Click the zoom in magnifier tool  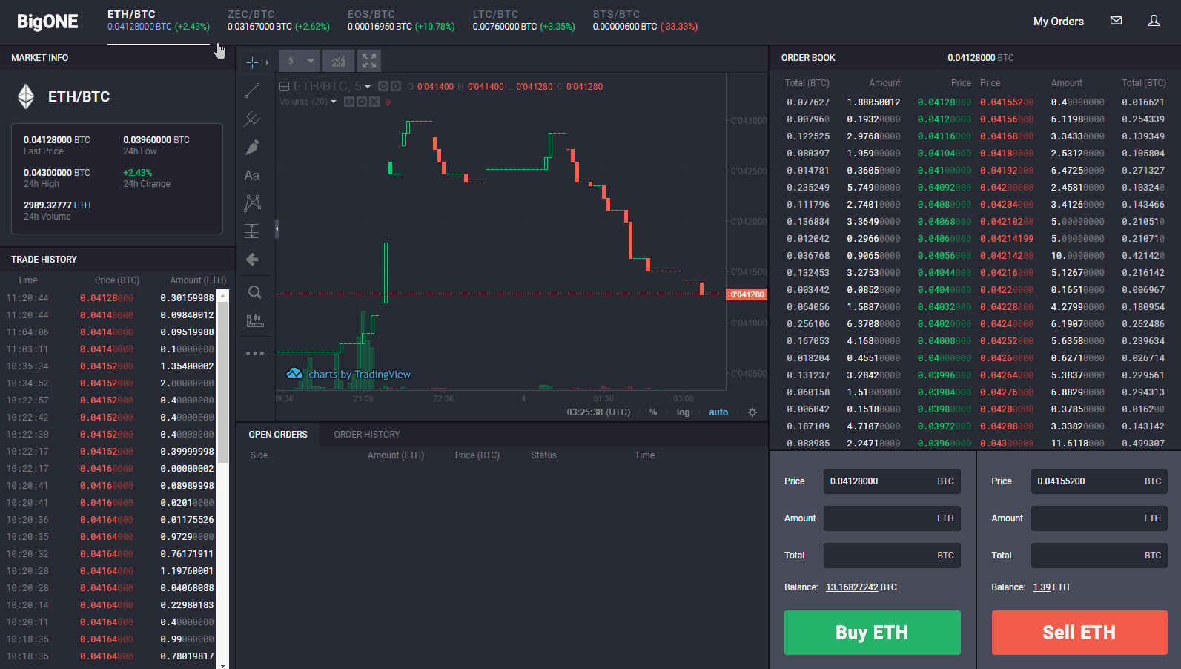pyautogui.click(x=254, y=292)
